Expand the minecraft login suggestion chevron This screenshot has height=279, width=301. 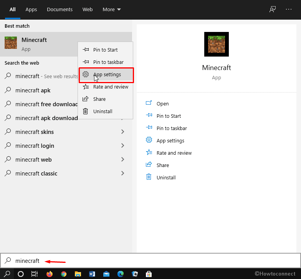coord(122,146)
